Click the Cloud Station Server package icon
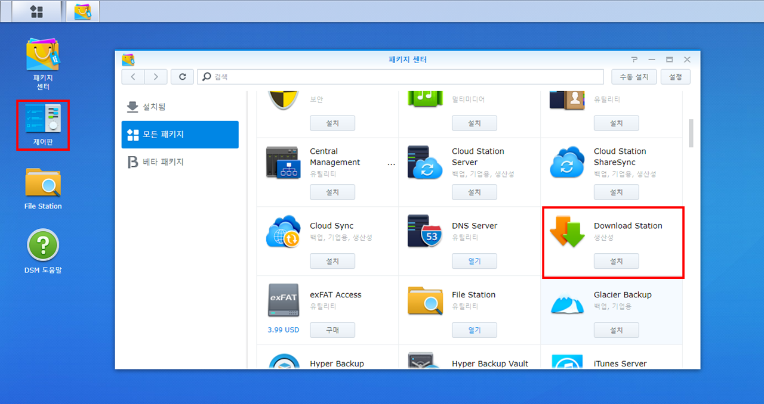 [x=424, y=162]
